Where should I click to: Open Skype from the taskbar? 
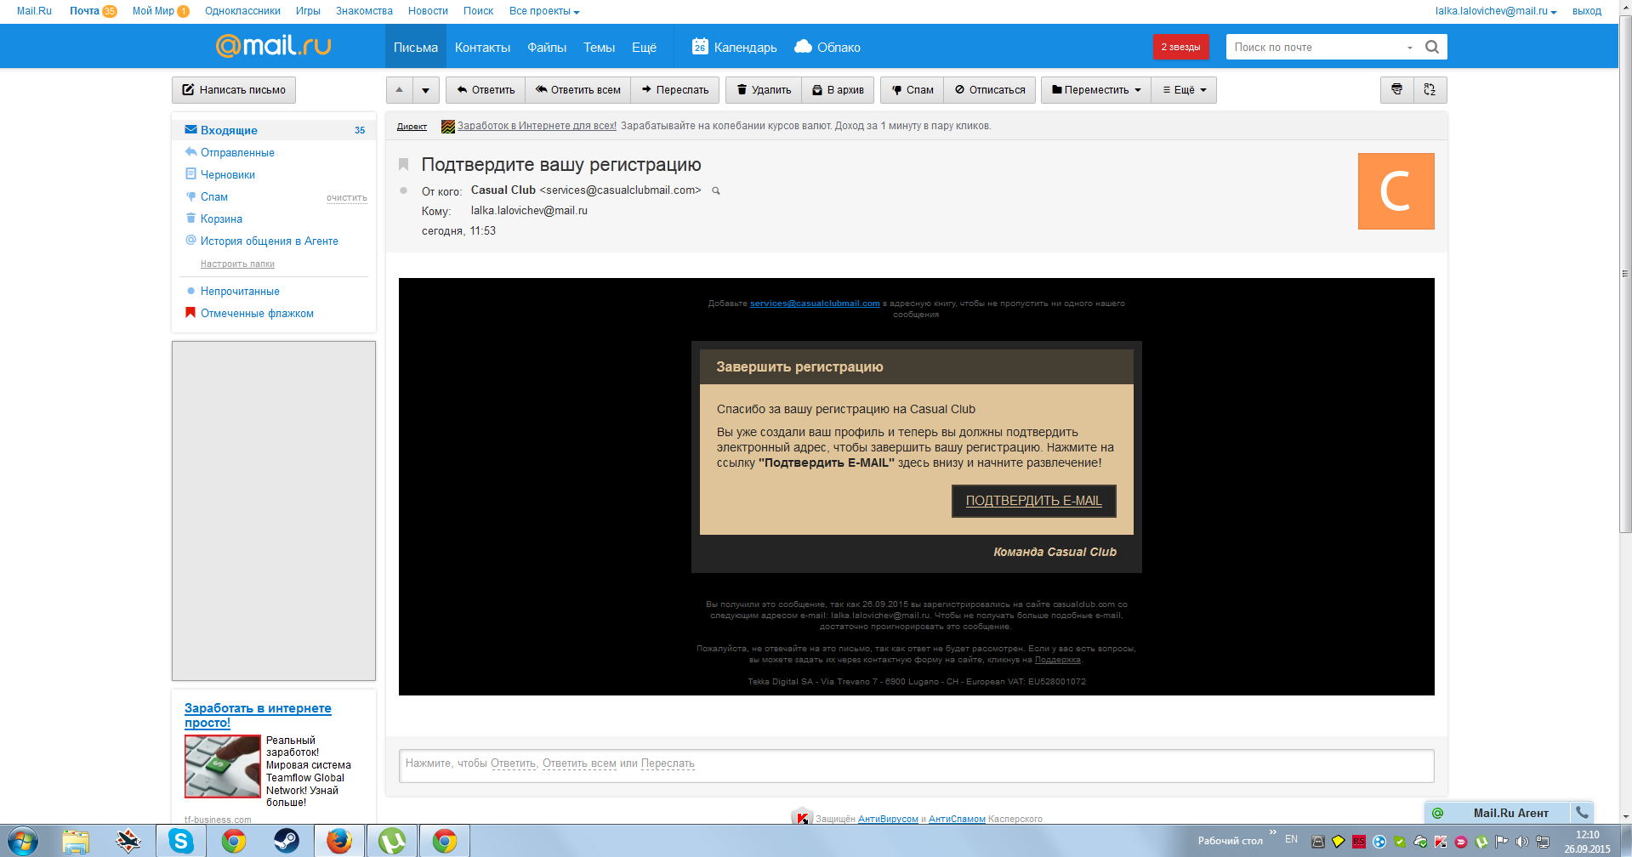point(180,841)
